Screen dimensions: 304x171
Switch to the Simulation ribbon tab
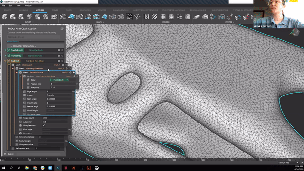pyautogui.click(x=85, y=10)
